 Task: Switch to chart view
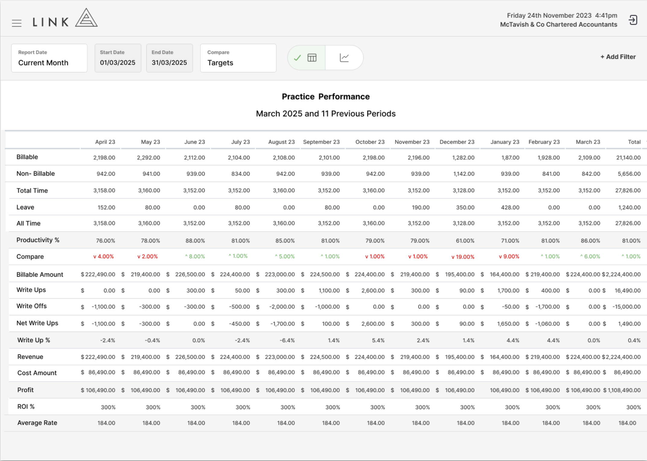click(344, 58)
